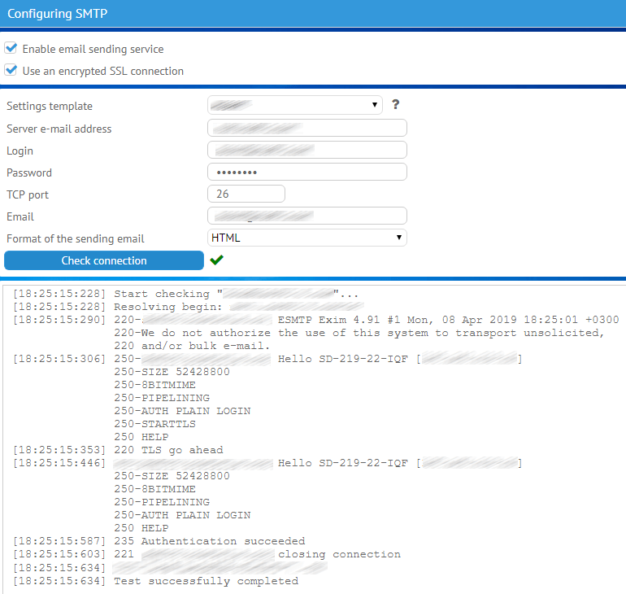Select the Password field

[306, 172]
